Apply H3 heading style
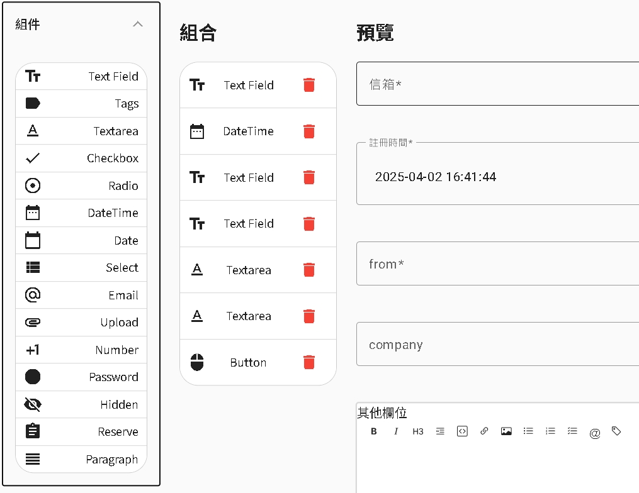639x493 pixels. 418,431
